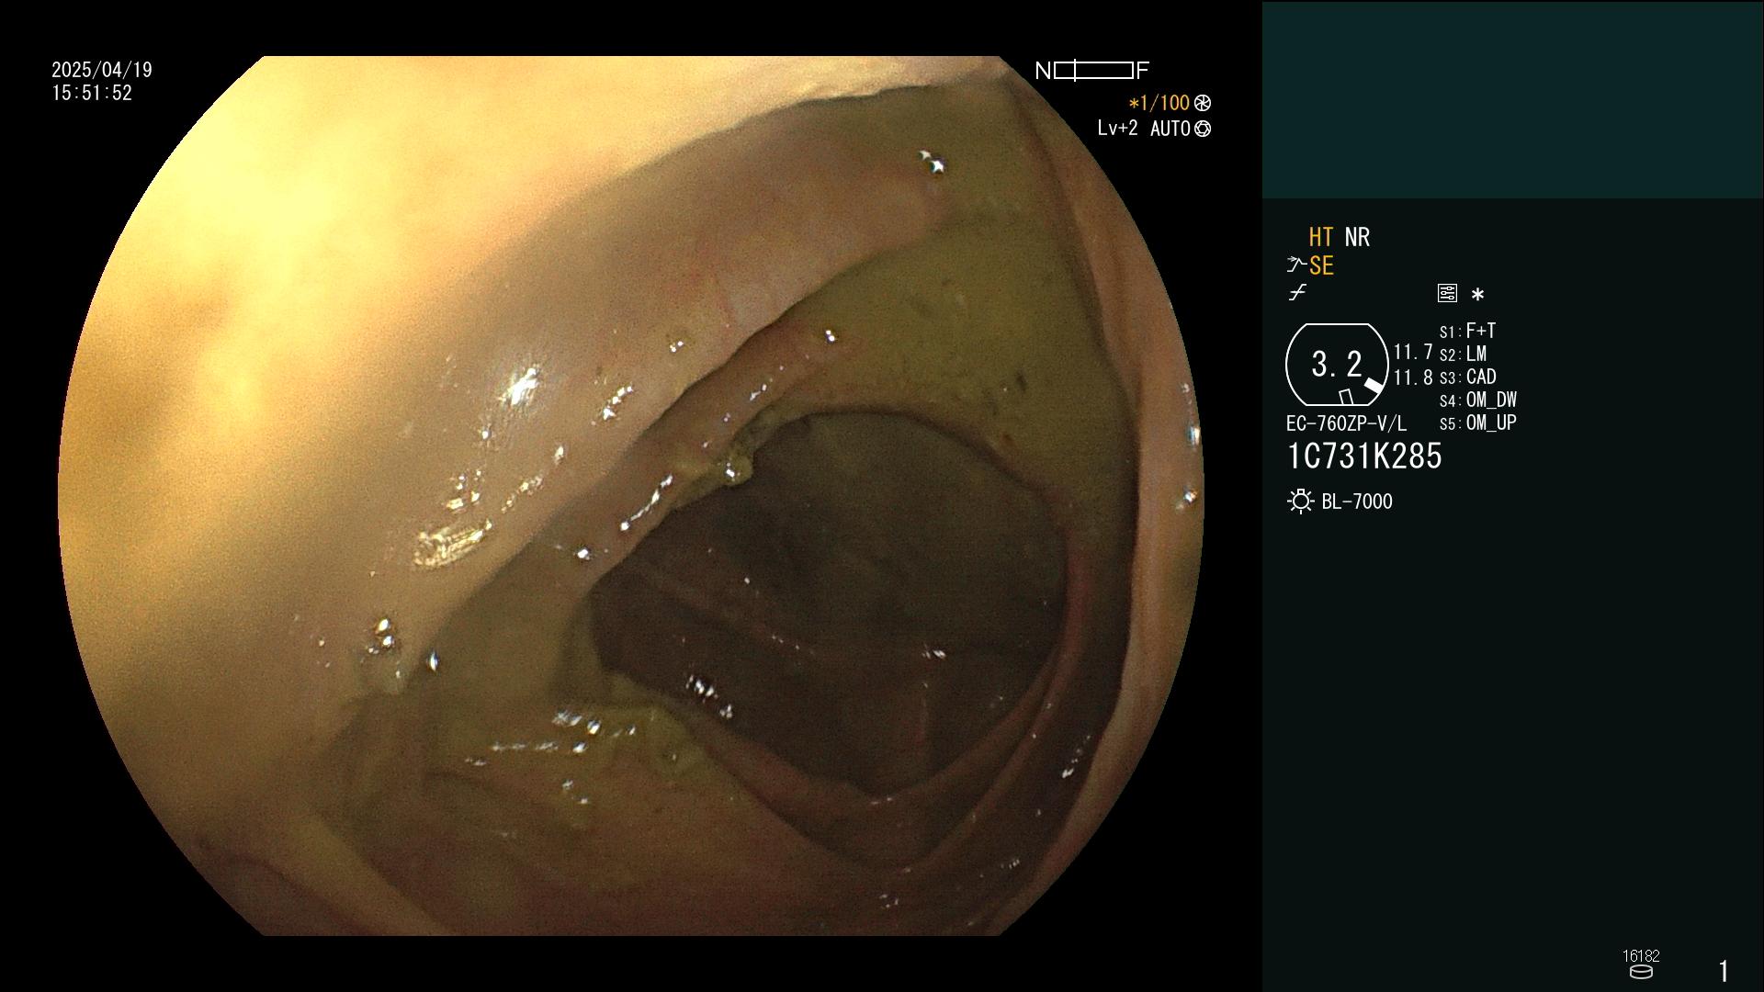Click the image count 16182
The width and height of the screenshot is (1764, 992).
click(1641, 955)
